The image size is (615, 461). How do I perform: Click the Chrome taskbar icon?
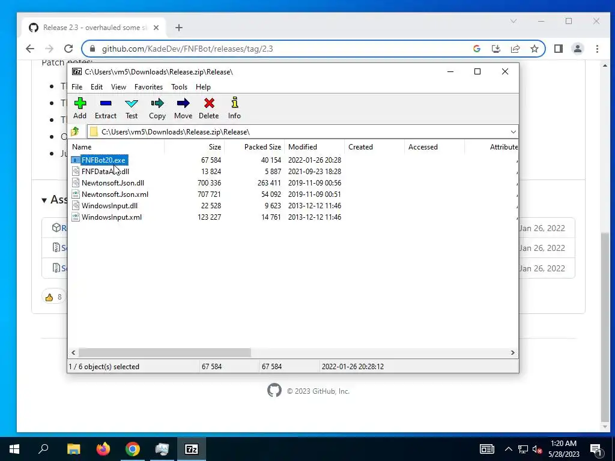click(133, 449)
